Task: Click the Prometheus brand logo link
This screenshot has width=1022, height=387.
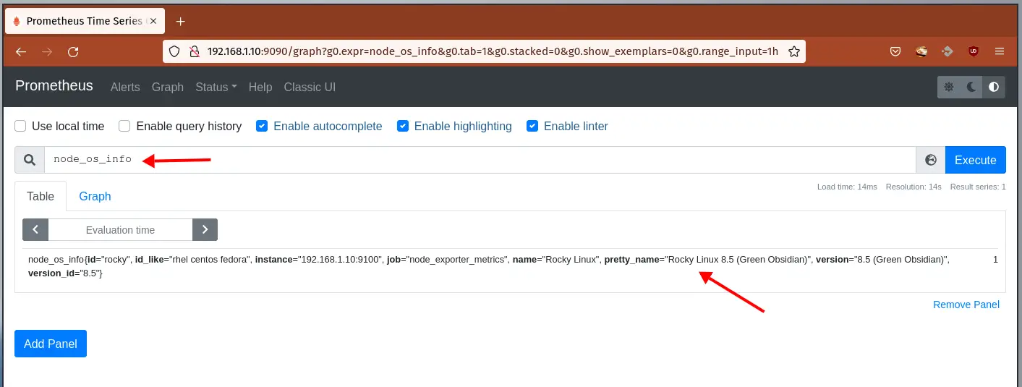Action: point(54,85)
